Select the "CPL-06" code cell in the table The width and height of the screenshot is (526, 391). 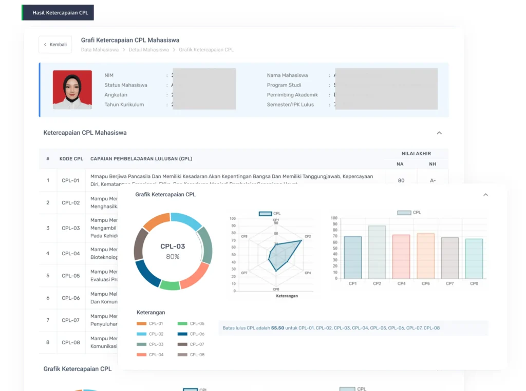point(71,298)
